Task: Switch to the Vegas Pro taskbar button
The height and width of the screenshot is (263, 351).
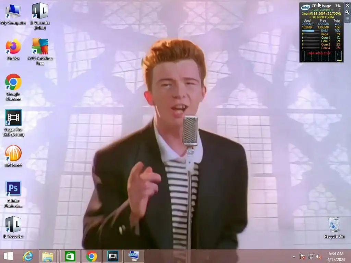Action: (x=112, y=256)
